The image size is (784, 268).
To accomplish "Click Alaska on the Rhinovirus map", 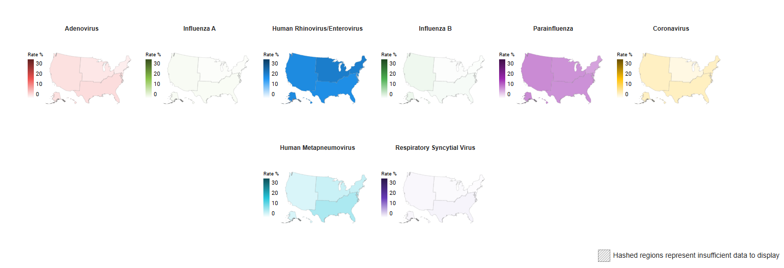I will coord(294,97).
